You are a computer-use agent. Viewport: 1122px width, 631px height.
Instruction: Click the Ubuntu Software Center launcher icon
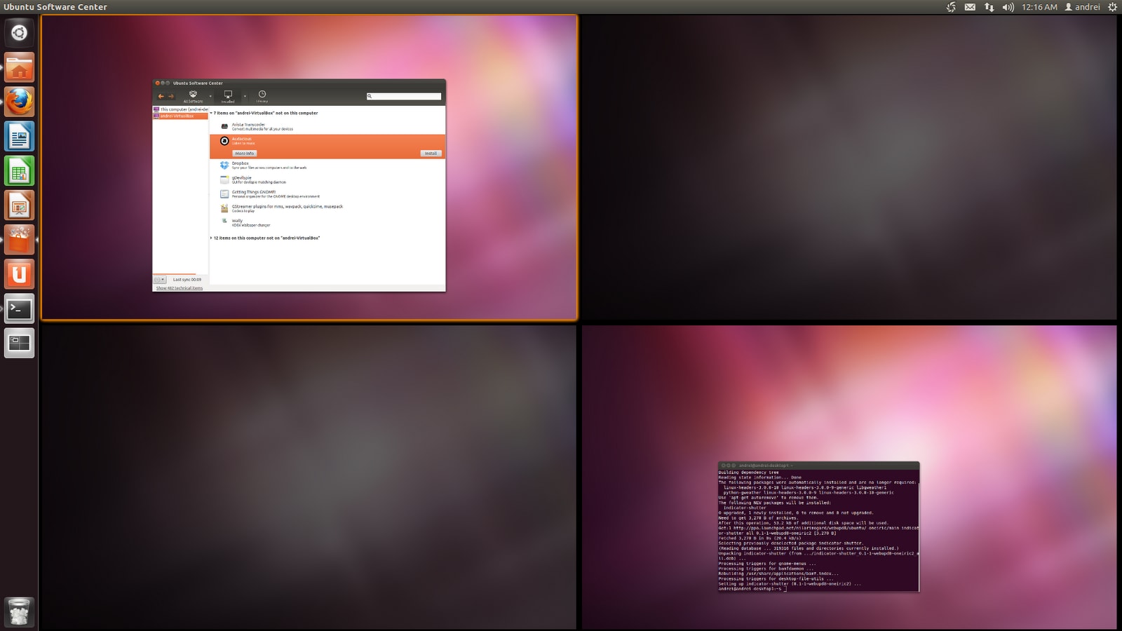point(19,239)
